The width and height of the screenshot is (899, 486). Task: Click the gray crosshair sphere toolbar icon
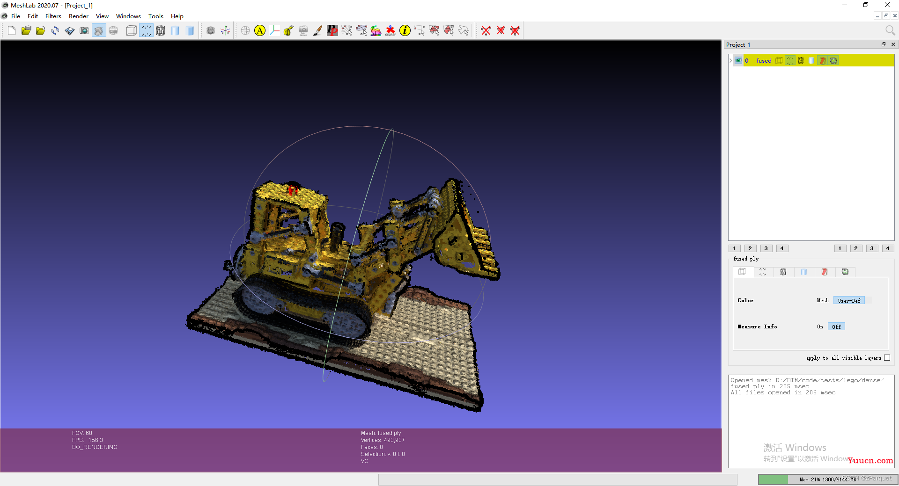245,31
